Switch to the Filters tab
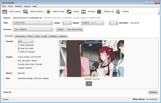The height and width of the screenshot is (103, 161). pyautogui.click(x=30, y=36)
